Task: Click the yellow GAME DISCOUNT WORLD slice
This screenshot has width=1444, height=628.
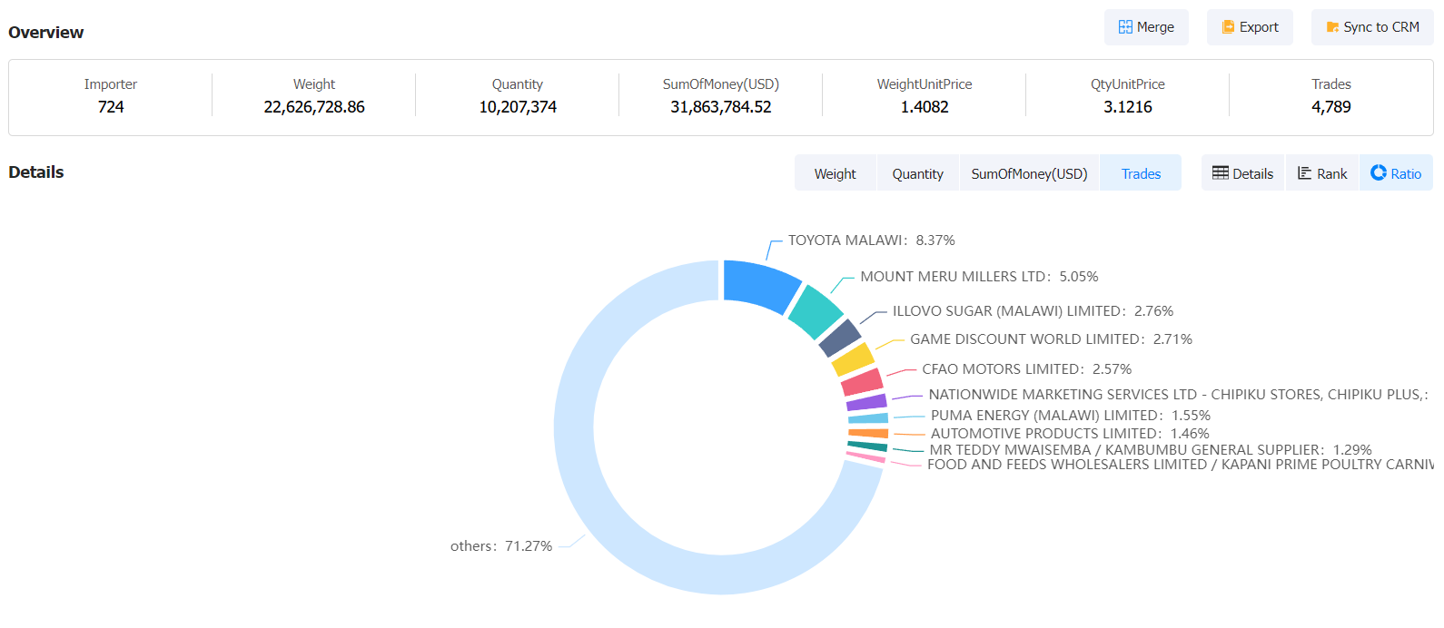Action: pos(854,359)
